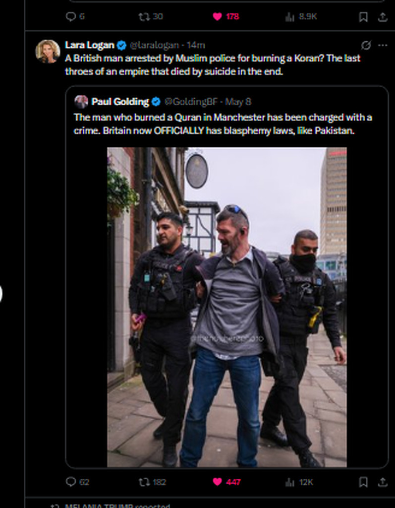395x508 pixels.
Task: Click Paul Golding's small avatar
Action: pyautogui.click(x=81, y=102)
